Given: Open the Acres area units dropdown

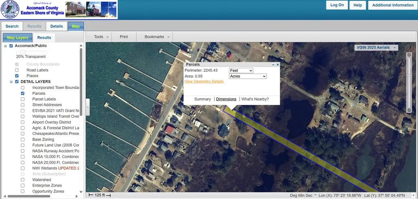Looking at the screenshot, I should click(x=248, y=76).
